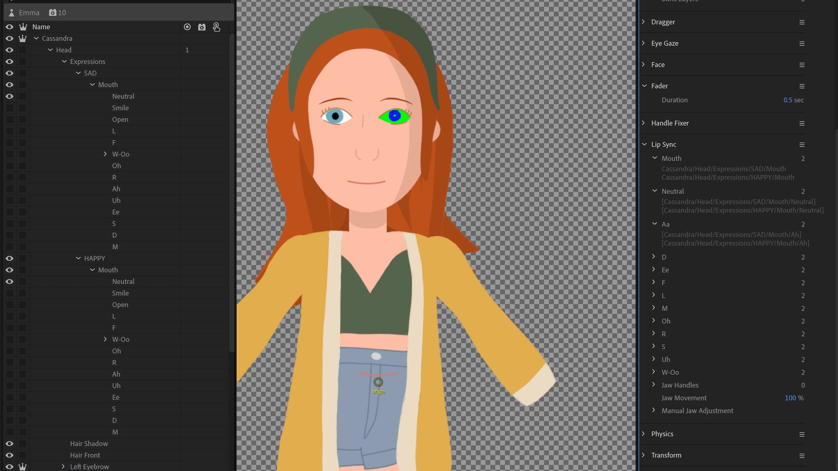Screen dimensions: 838x471
Task: Hide the Hair Shadow layer
Action: [9, 444]
